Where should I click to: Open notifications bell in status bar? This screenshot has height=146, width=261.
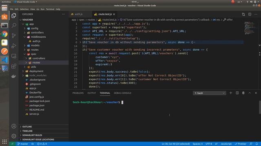(257, 144)
